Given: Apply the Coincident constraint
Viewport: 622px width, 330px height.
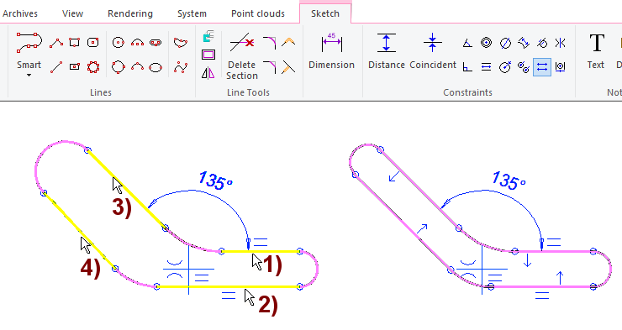Looking at the screenshot, I should point(433,51).
